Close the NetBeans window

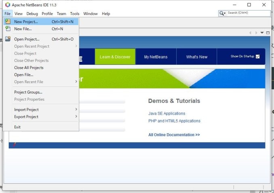tap(264, 5)
